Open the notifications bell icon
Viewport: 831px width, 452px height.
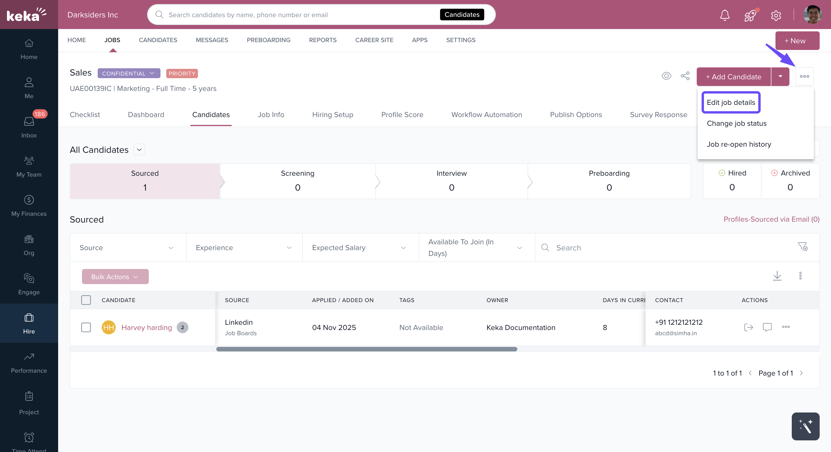pyautogui.click(x=725, y=15)
